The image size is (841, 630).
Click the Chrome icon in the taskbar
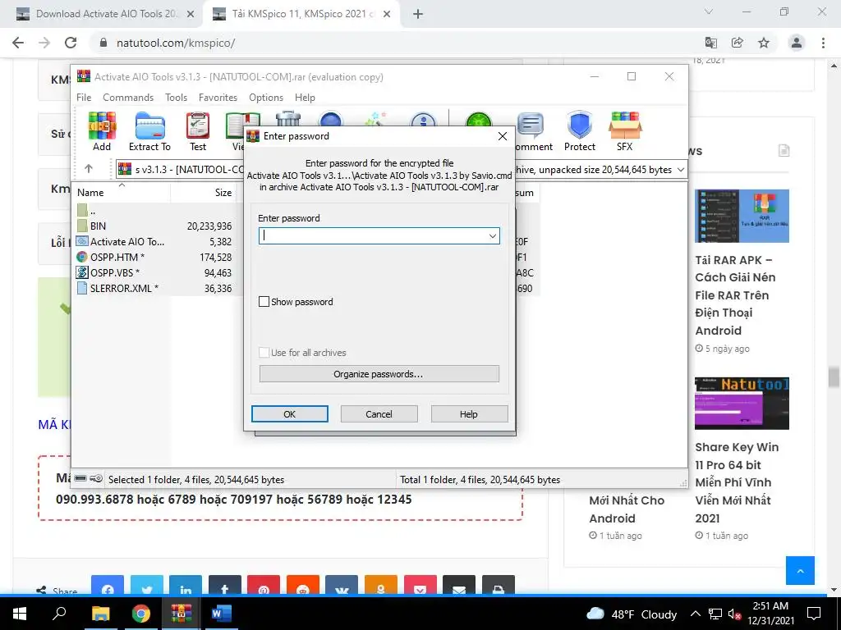[x=141, y=614]
